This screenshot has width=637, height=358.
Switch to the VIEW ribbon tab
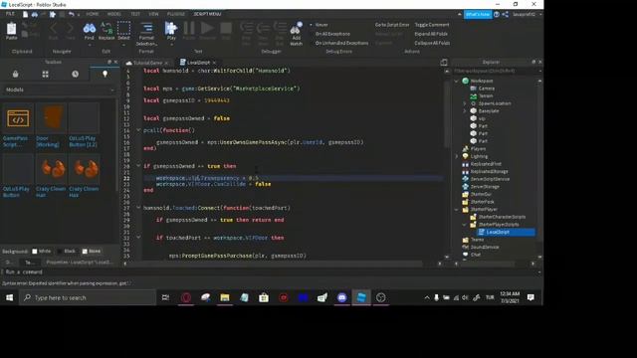pyautogui.click(x=153, y=14)
